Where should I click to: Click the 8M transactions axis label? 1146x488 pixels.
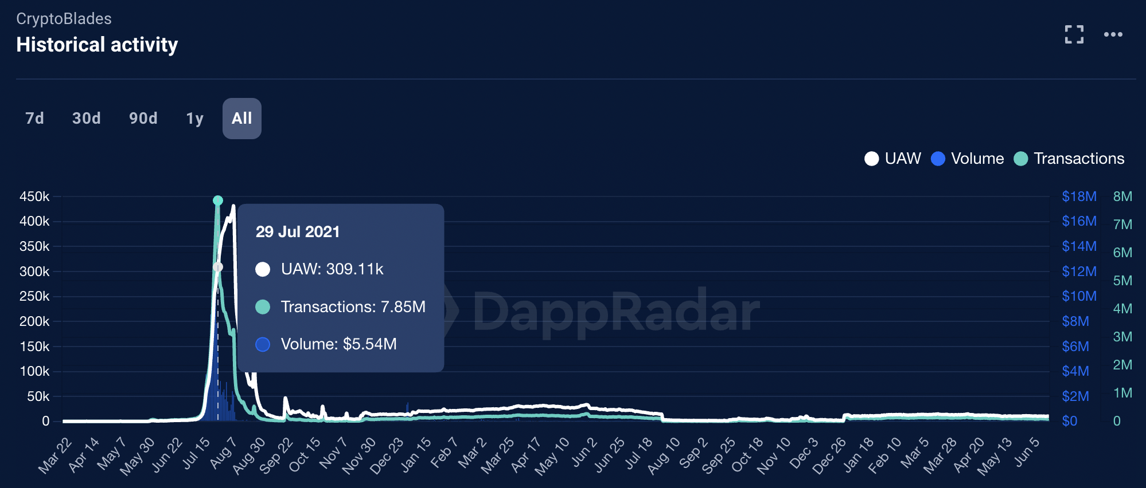1122,196
